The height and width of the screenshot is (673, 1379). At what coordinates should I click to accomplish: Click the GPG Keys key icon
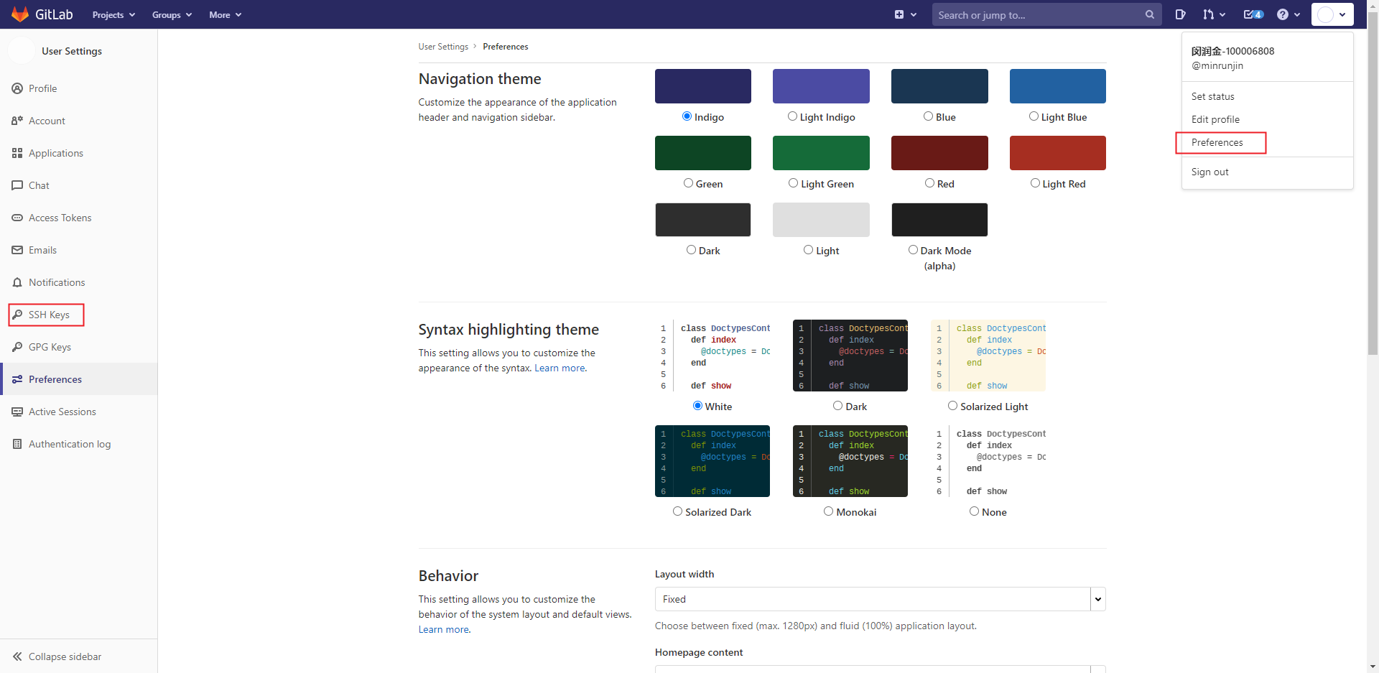tap(17, 347)
